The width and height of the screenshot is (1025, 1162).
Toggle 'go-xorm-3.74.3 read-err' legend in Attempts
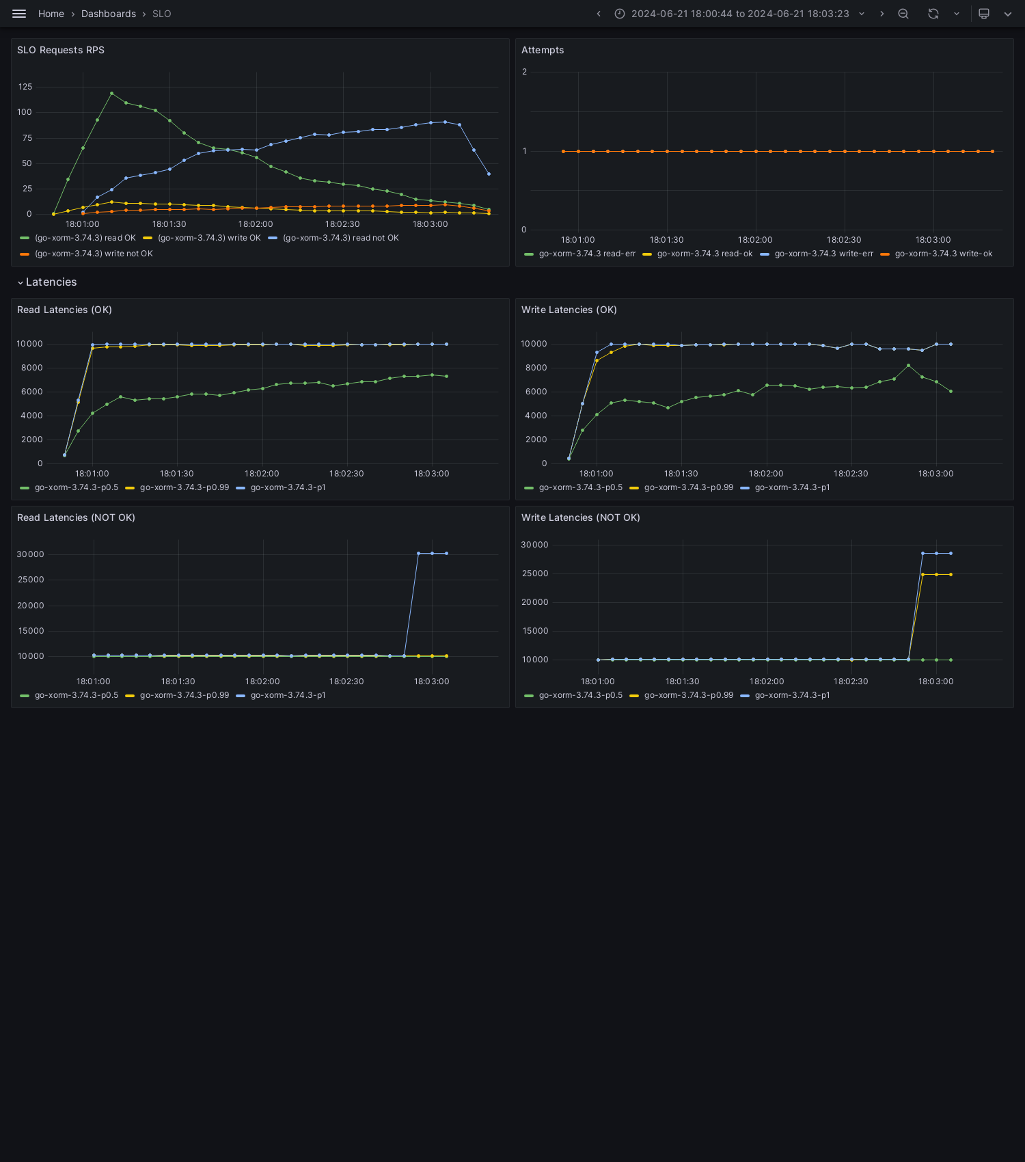[x=587, y=254]
